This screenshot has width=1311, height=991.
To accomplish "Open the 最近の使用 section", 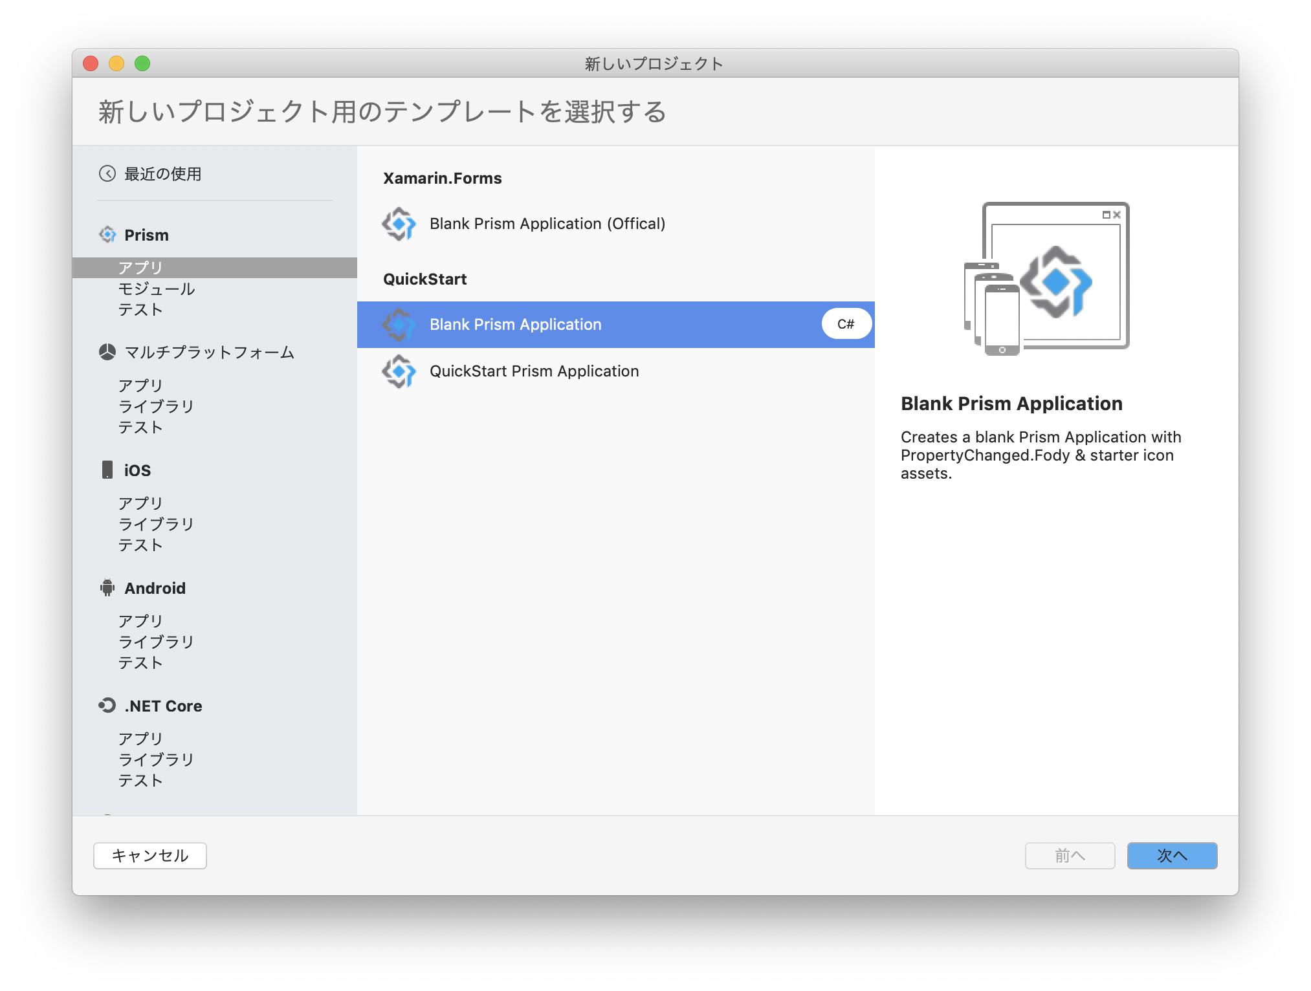I will tap(162, 173).
